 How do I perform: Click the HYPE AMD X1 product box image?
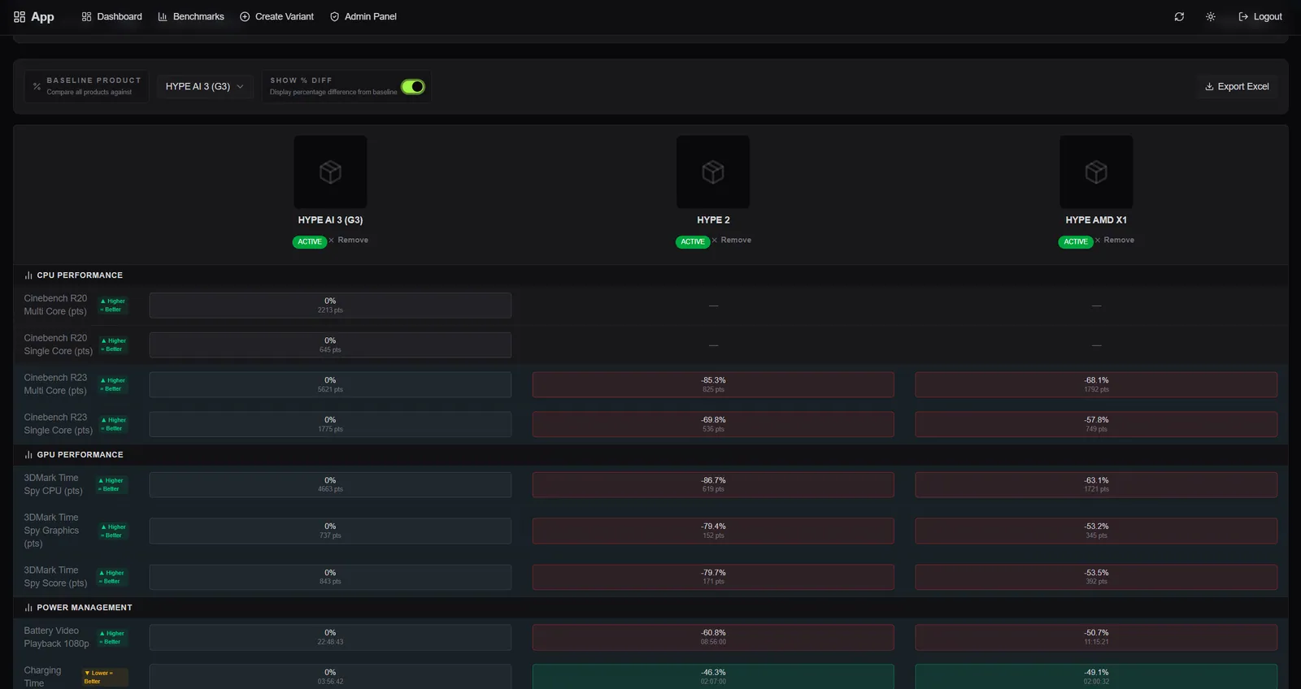[x=1096, y=172]
